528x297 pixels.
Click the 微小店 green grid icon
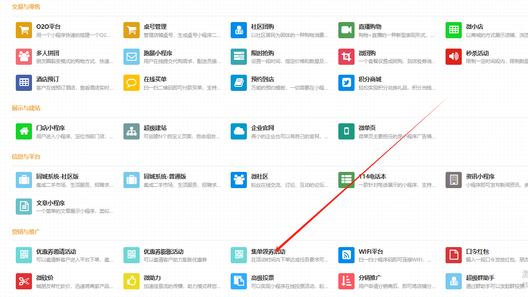pyautogui.click(x=454, y=30)
